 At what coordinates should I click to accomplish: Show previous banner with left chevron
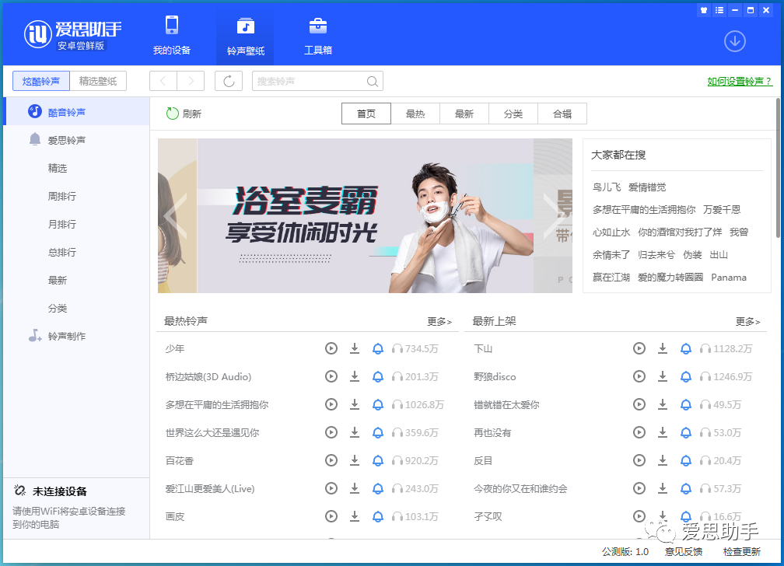tap(176, 215)
